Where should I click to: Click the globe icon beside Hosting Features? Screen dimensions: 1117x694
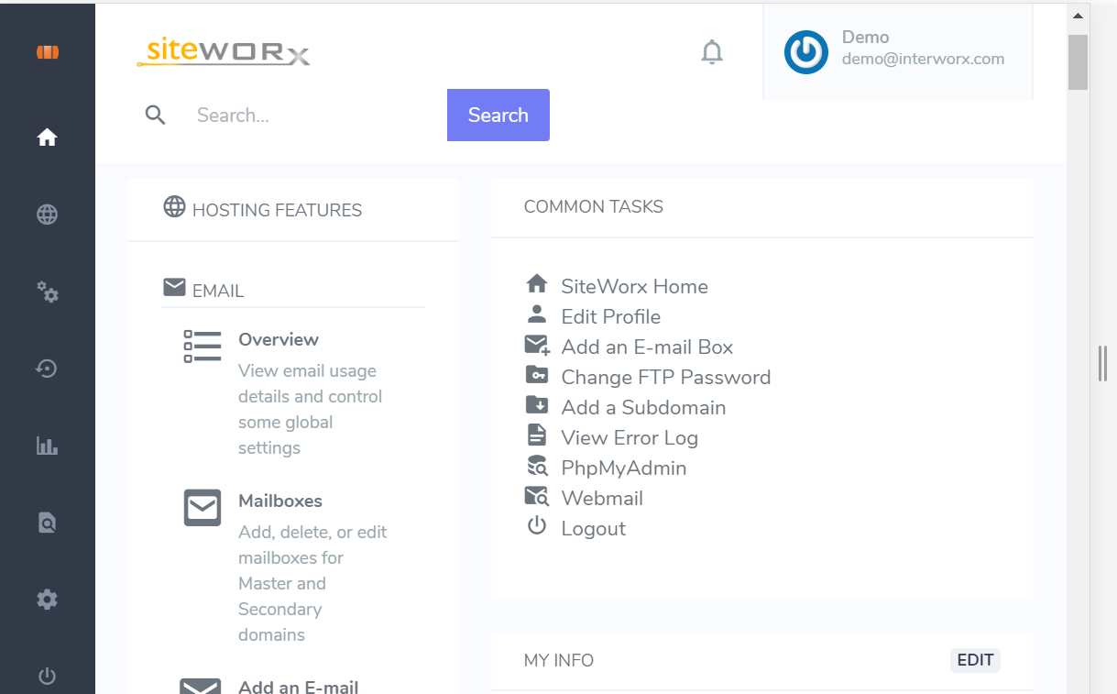174,206
